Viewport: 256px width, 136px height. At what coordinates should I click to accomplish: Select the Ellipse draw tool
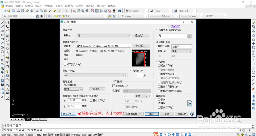tap(2, 60)
